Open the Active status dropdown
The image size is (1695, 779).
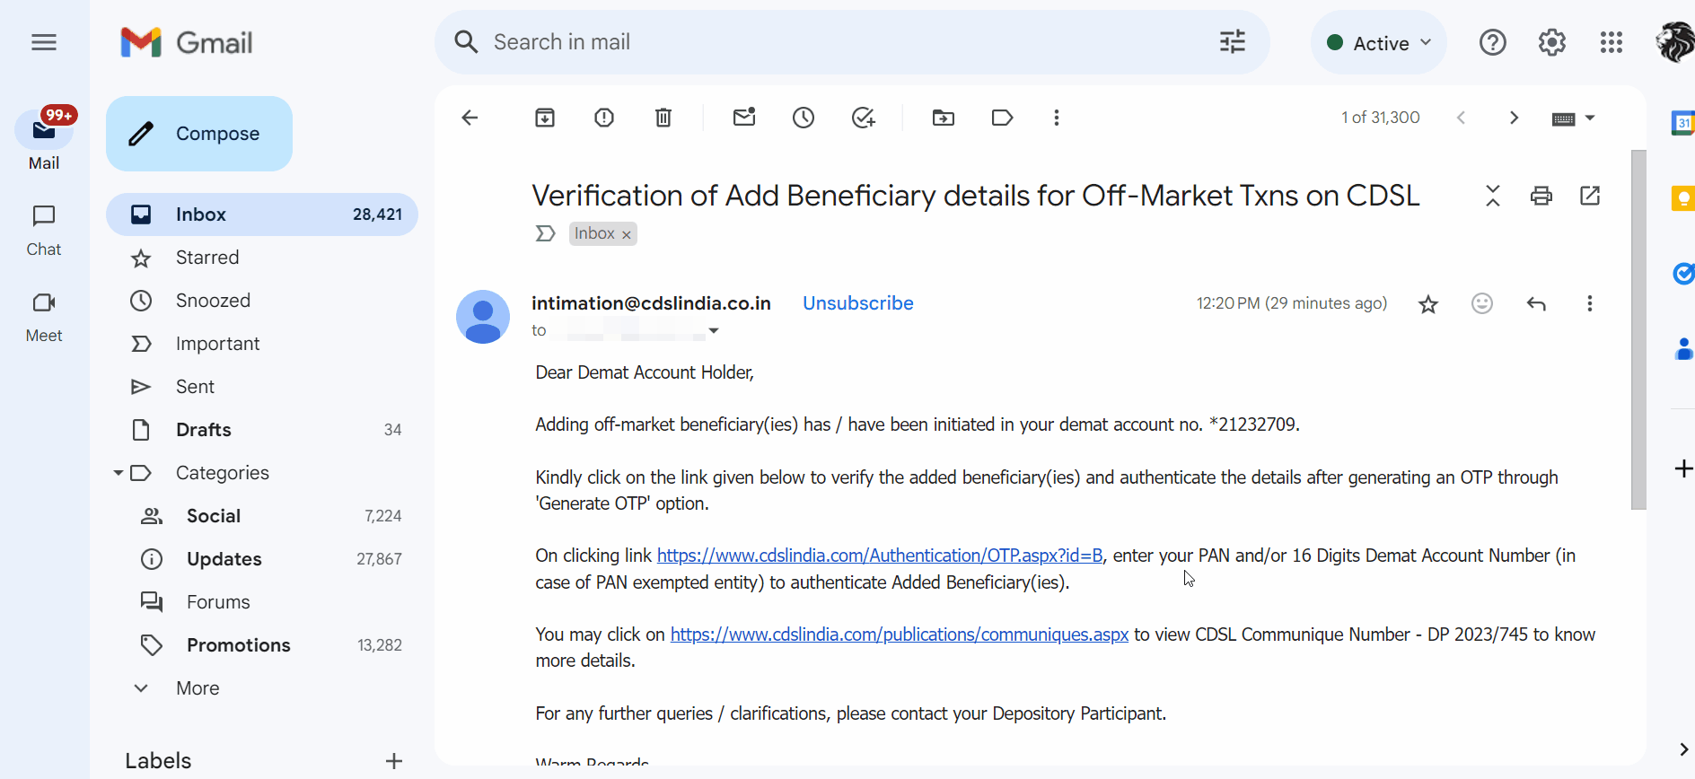coord(1379,43)
